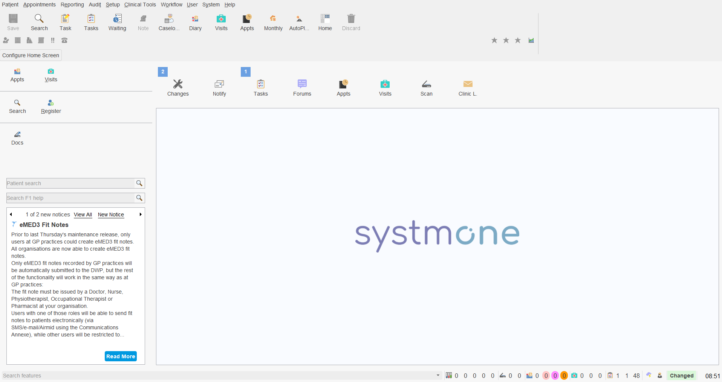Click the double exclamation marks icon
Screen dimensions: 722x382
tap(53, 40)
